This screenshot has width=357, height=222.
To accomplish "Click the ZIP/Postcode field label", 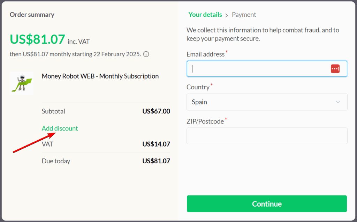I will [205, 121].
